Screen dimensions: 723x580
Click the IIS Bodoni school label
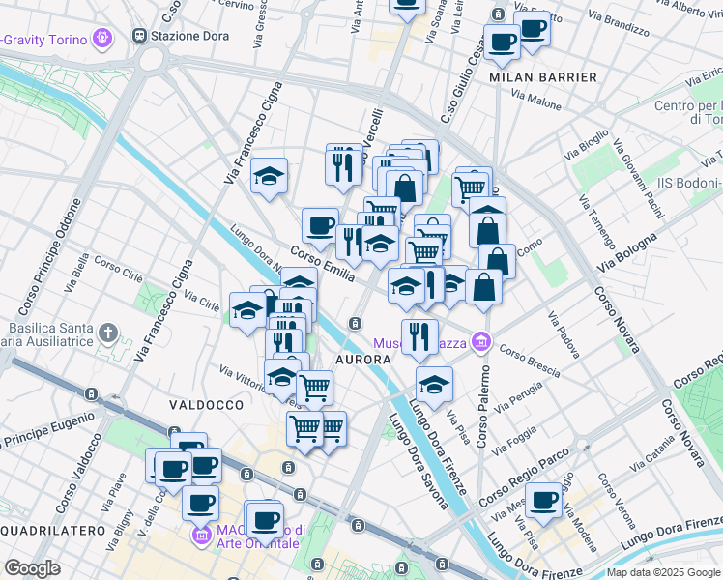(x=687, y=183)
